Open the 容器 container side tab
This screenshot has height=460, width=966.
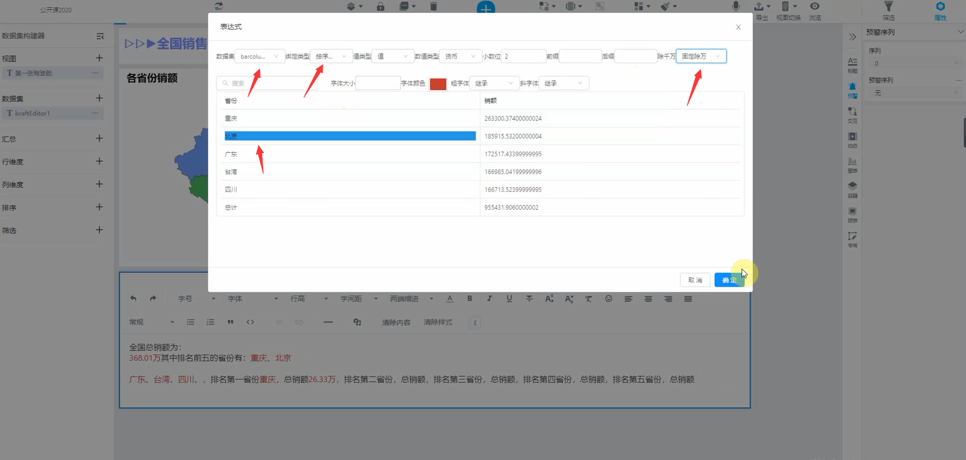pos(853,190)
